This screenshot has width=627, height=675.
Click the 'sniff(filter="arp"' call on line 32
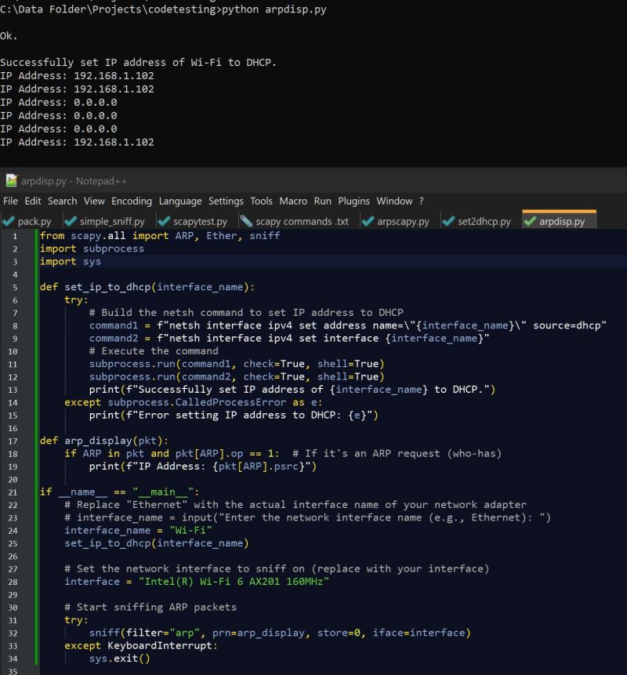(x=144, y=633)
